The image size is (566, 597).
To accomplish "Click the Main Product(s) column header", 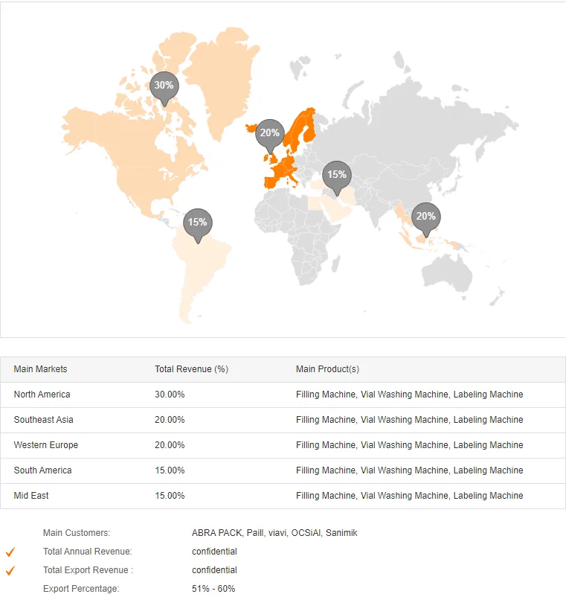I will [327, 369].
